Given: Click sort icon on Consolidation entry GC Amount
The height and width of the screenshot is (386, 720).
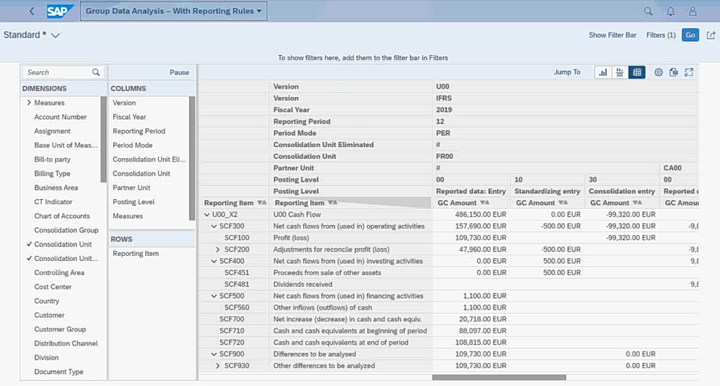Looking at the screenshot, I should [637, 202].
